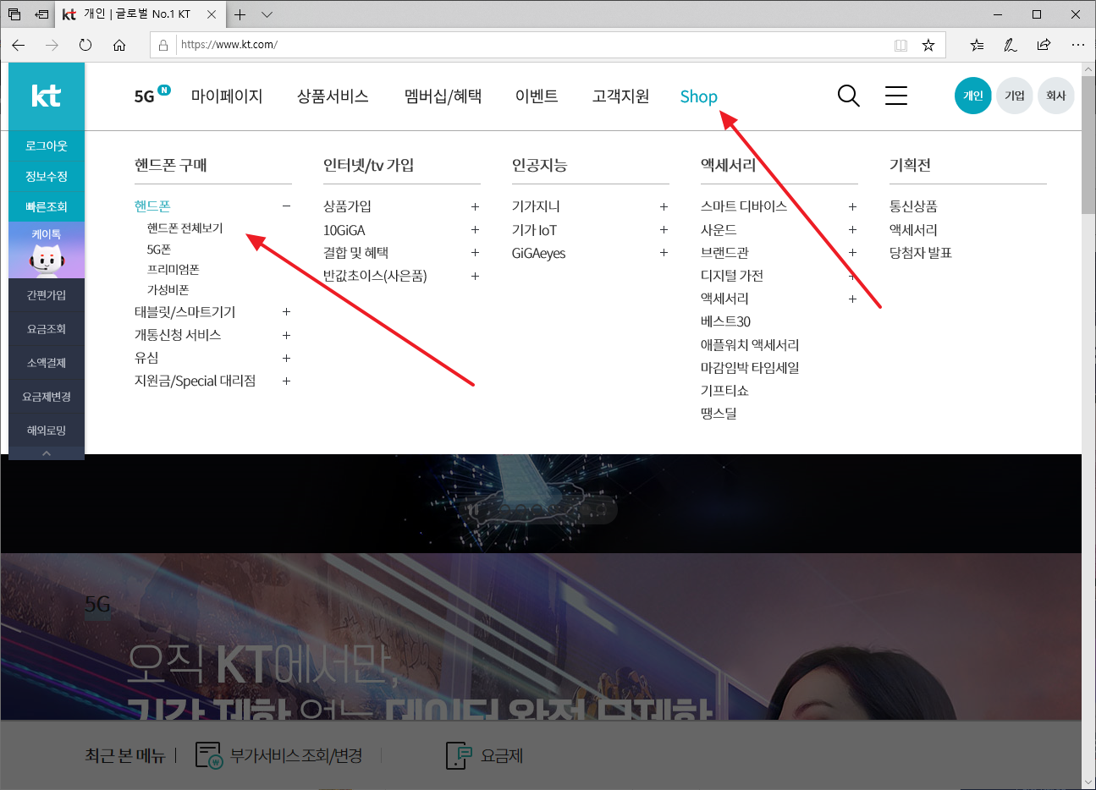Switch to 회사 section button

(x=1056, y=96)
